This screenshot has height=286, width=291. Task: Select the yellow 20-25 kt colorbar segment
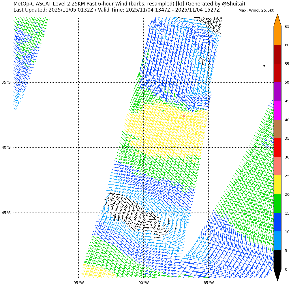277,184
